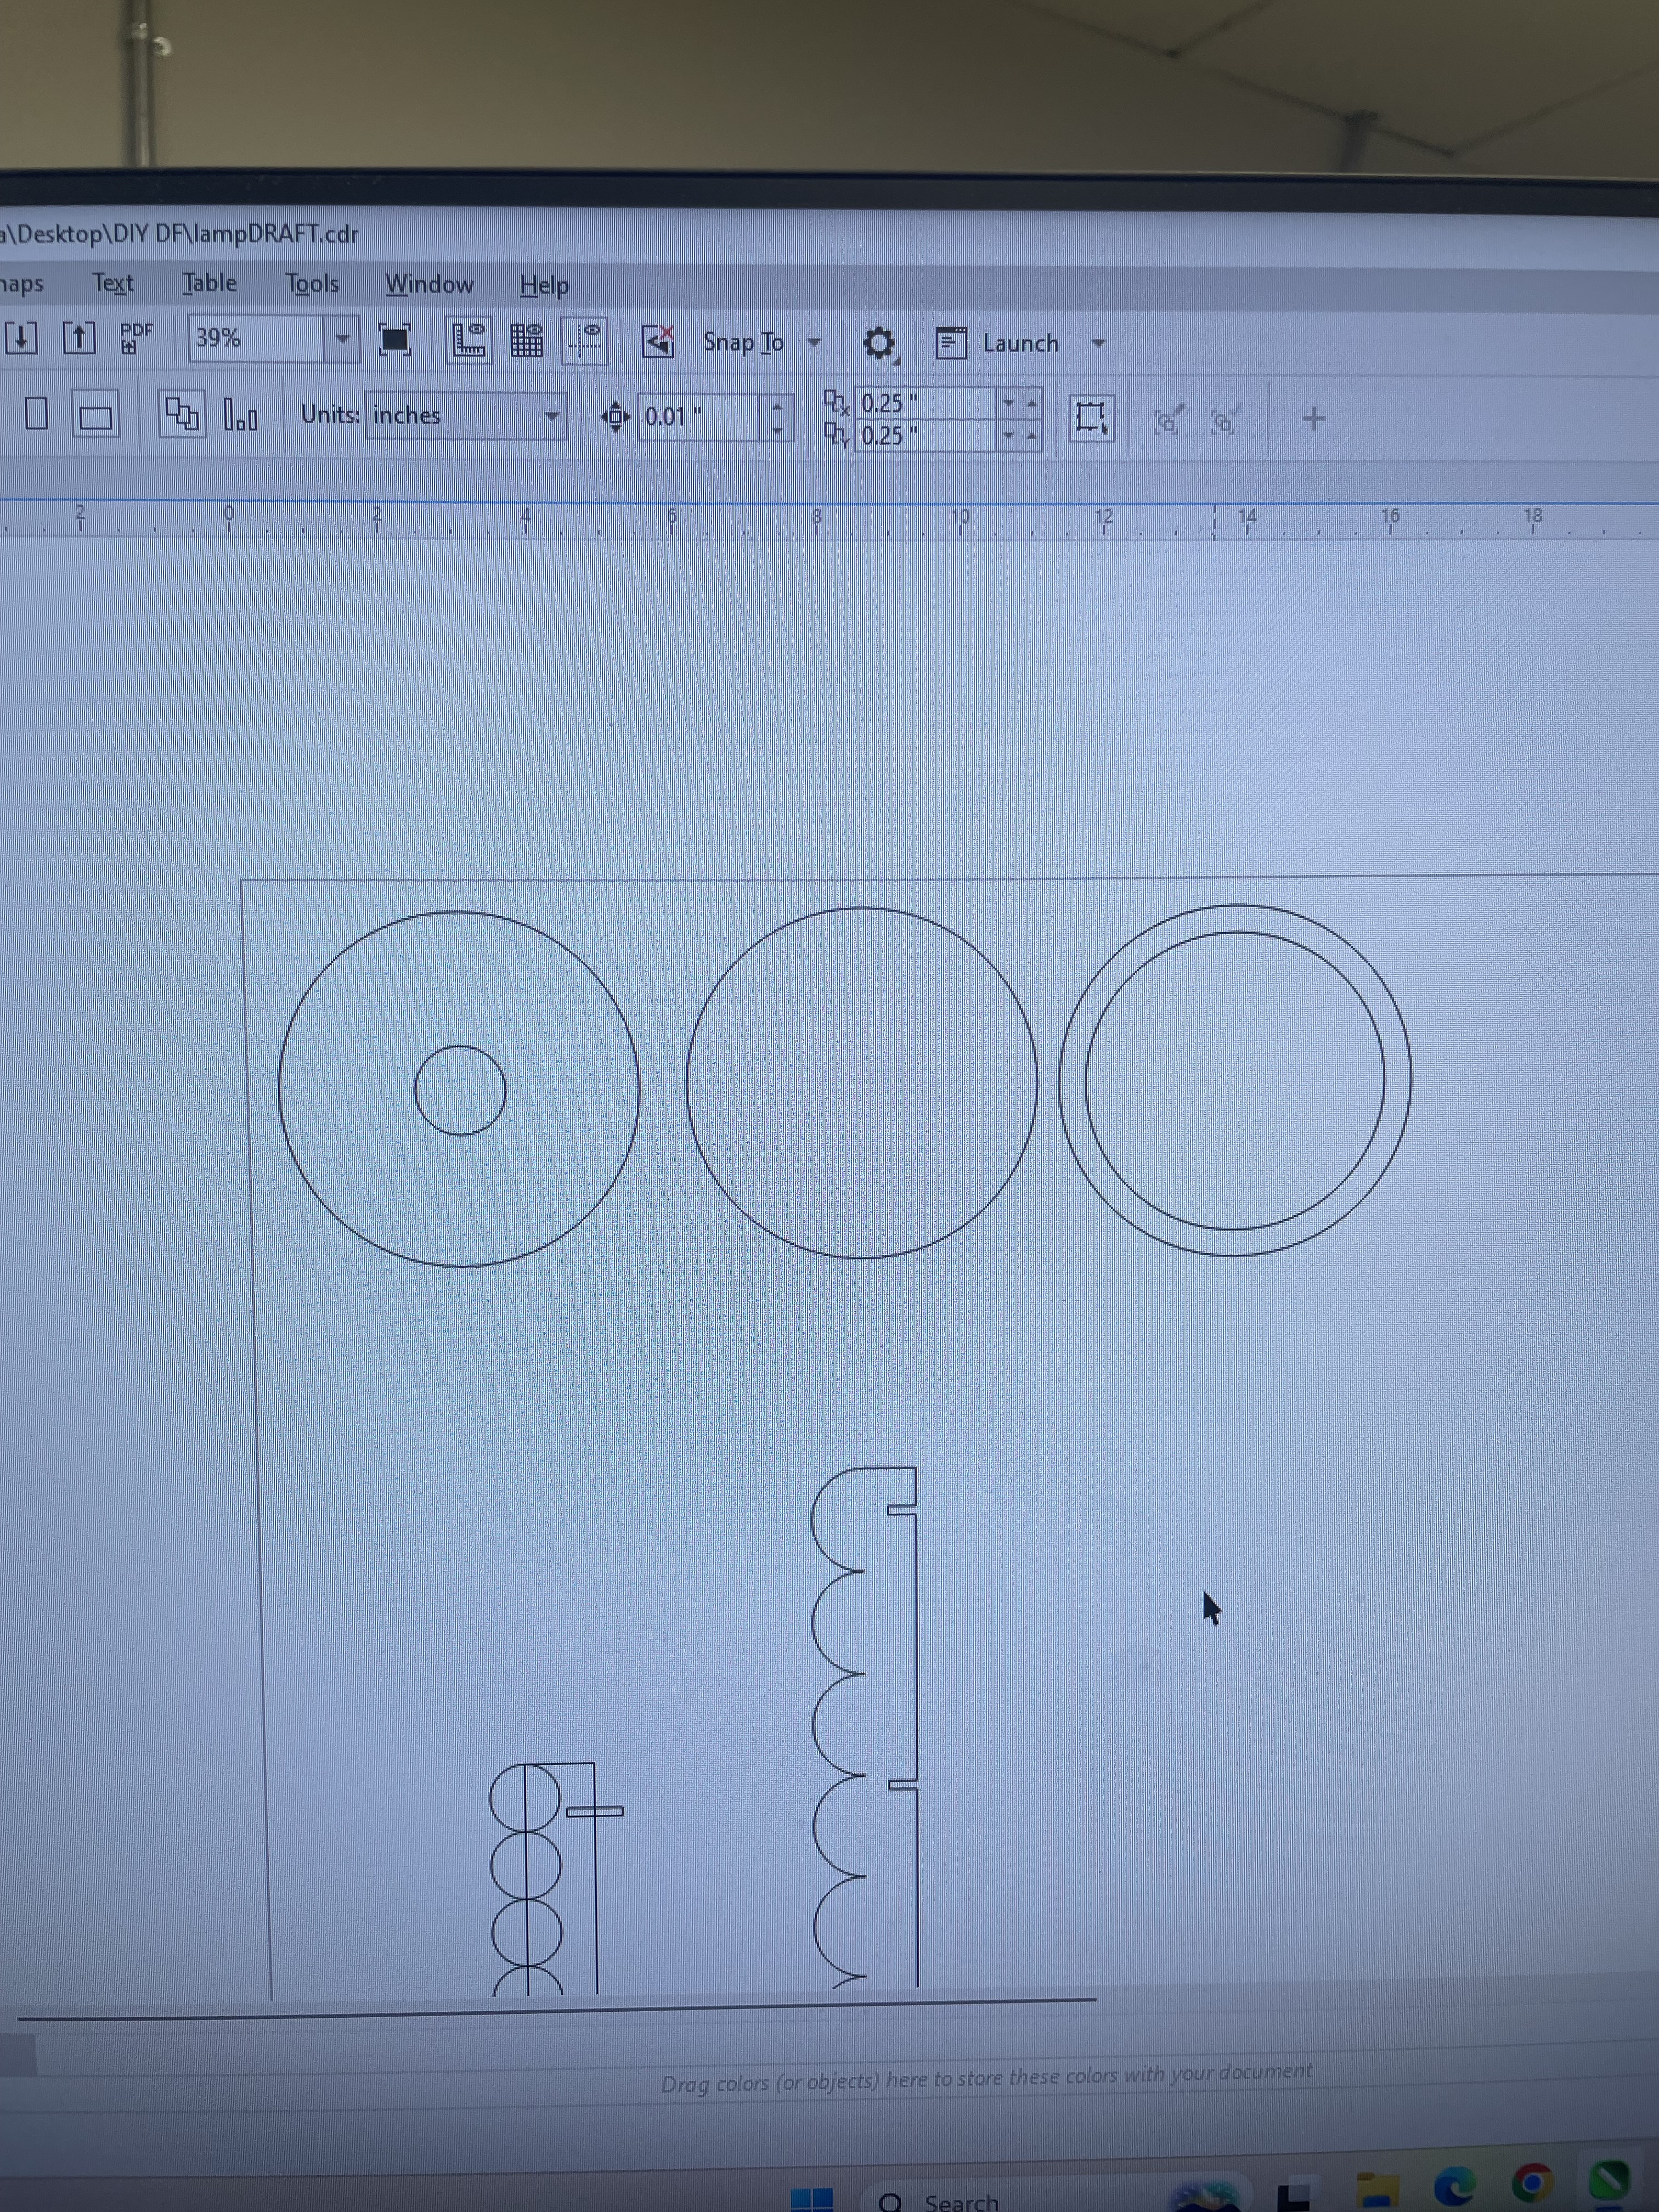Open the Units inches dropdown
This screenshot has height=2212, width=1659.
551,416
